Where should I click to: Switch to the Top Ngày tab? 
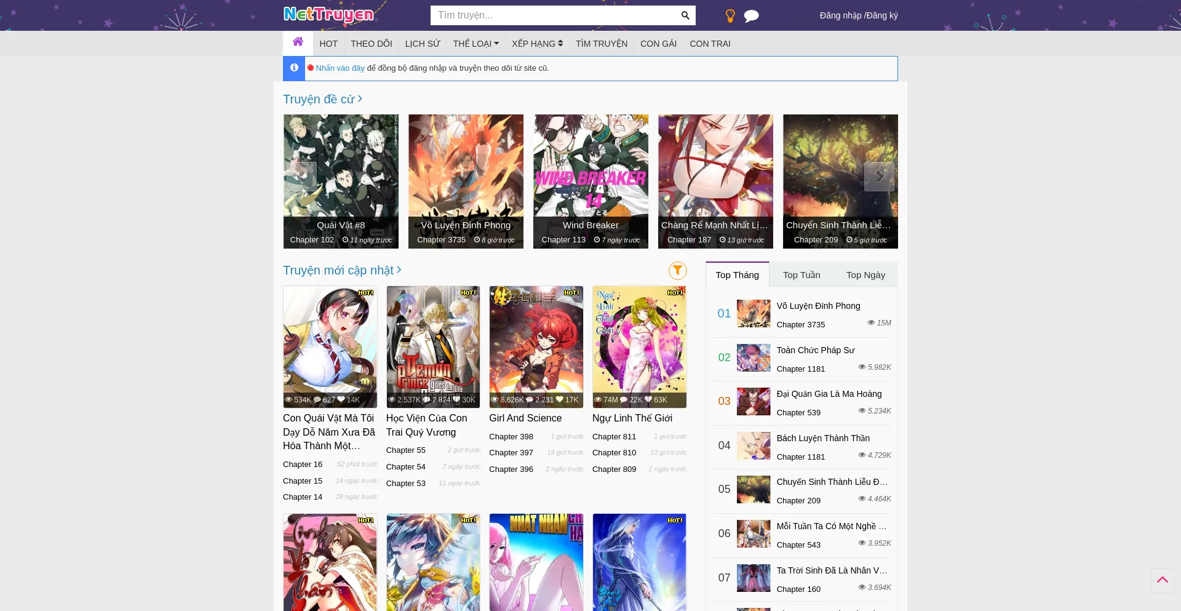pyautogui.click(x=865, y=275)
